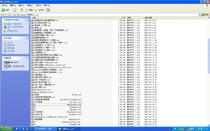Collapse the Details (详细信息) panel

[27, 58]
